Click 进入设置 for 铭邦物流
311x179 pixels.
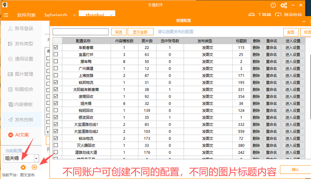tap(293, 82)
